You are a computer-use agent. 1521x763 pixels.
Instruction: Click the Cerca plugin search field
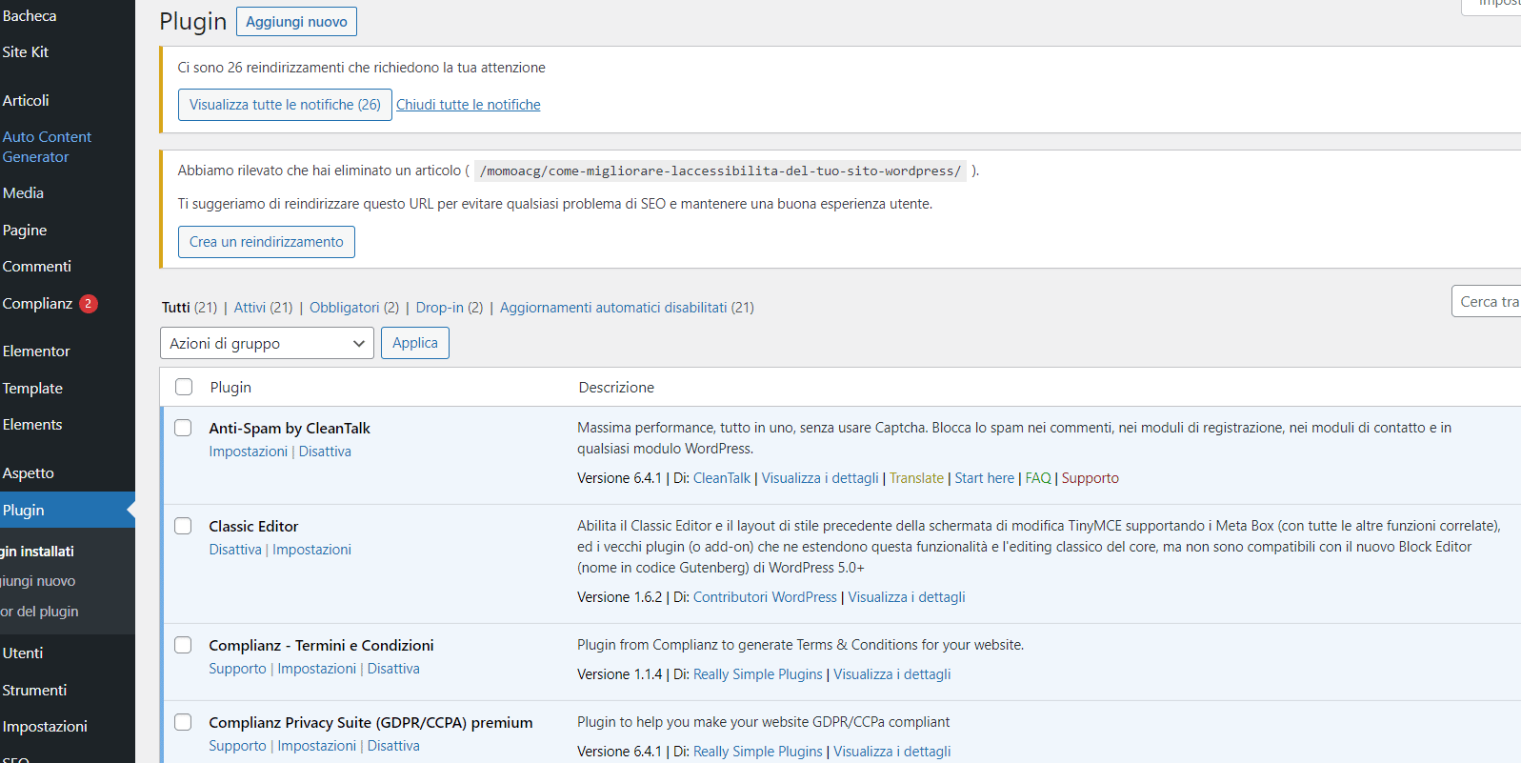(1488, 302)
